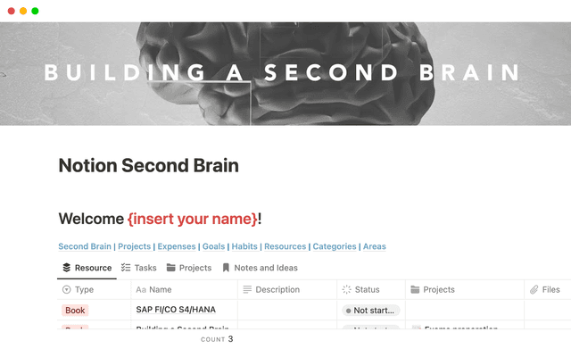
Task: Click the Status column spinner icon
Action: (x=346, y=290)
